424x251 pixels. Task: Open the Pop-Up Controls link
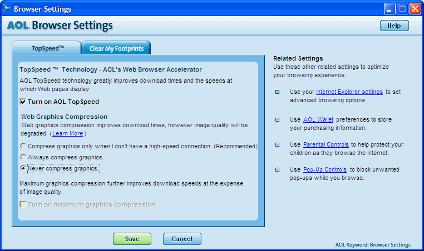[x=325, y=170]
